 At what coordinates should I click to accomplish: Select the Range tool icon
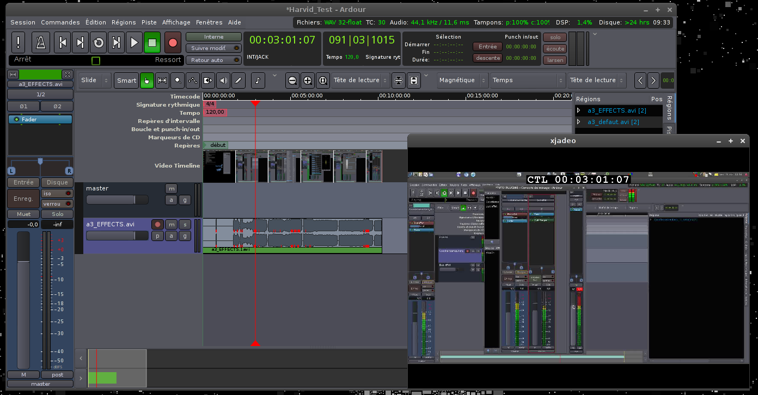[162, 81]
